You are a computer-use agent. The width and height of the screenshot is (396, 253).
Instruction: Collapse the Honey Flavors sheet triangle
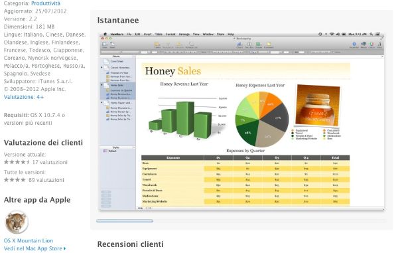pos(101,103)
